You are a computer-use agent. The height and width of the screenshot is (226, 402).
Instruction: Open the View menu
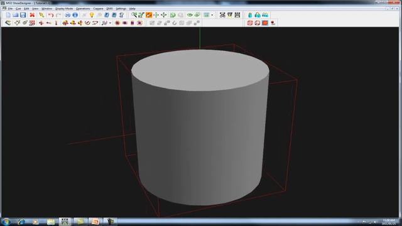[35, 9]
